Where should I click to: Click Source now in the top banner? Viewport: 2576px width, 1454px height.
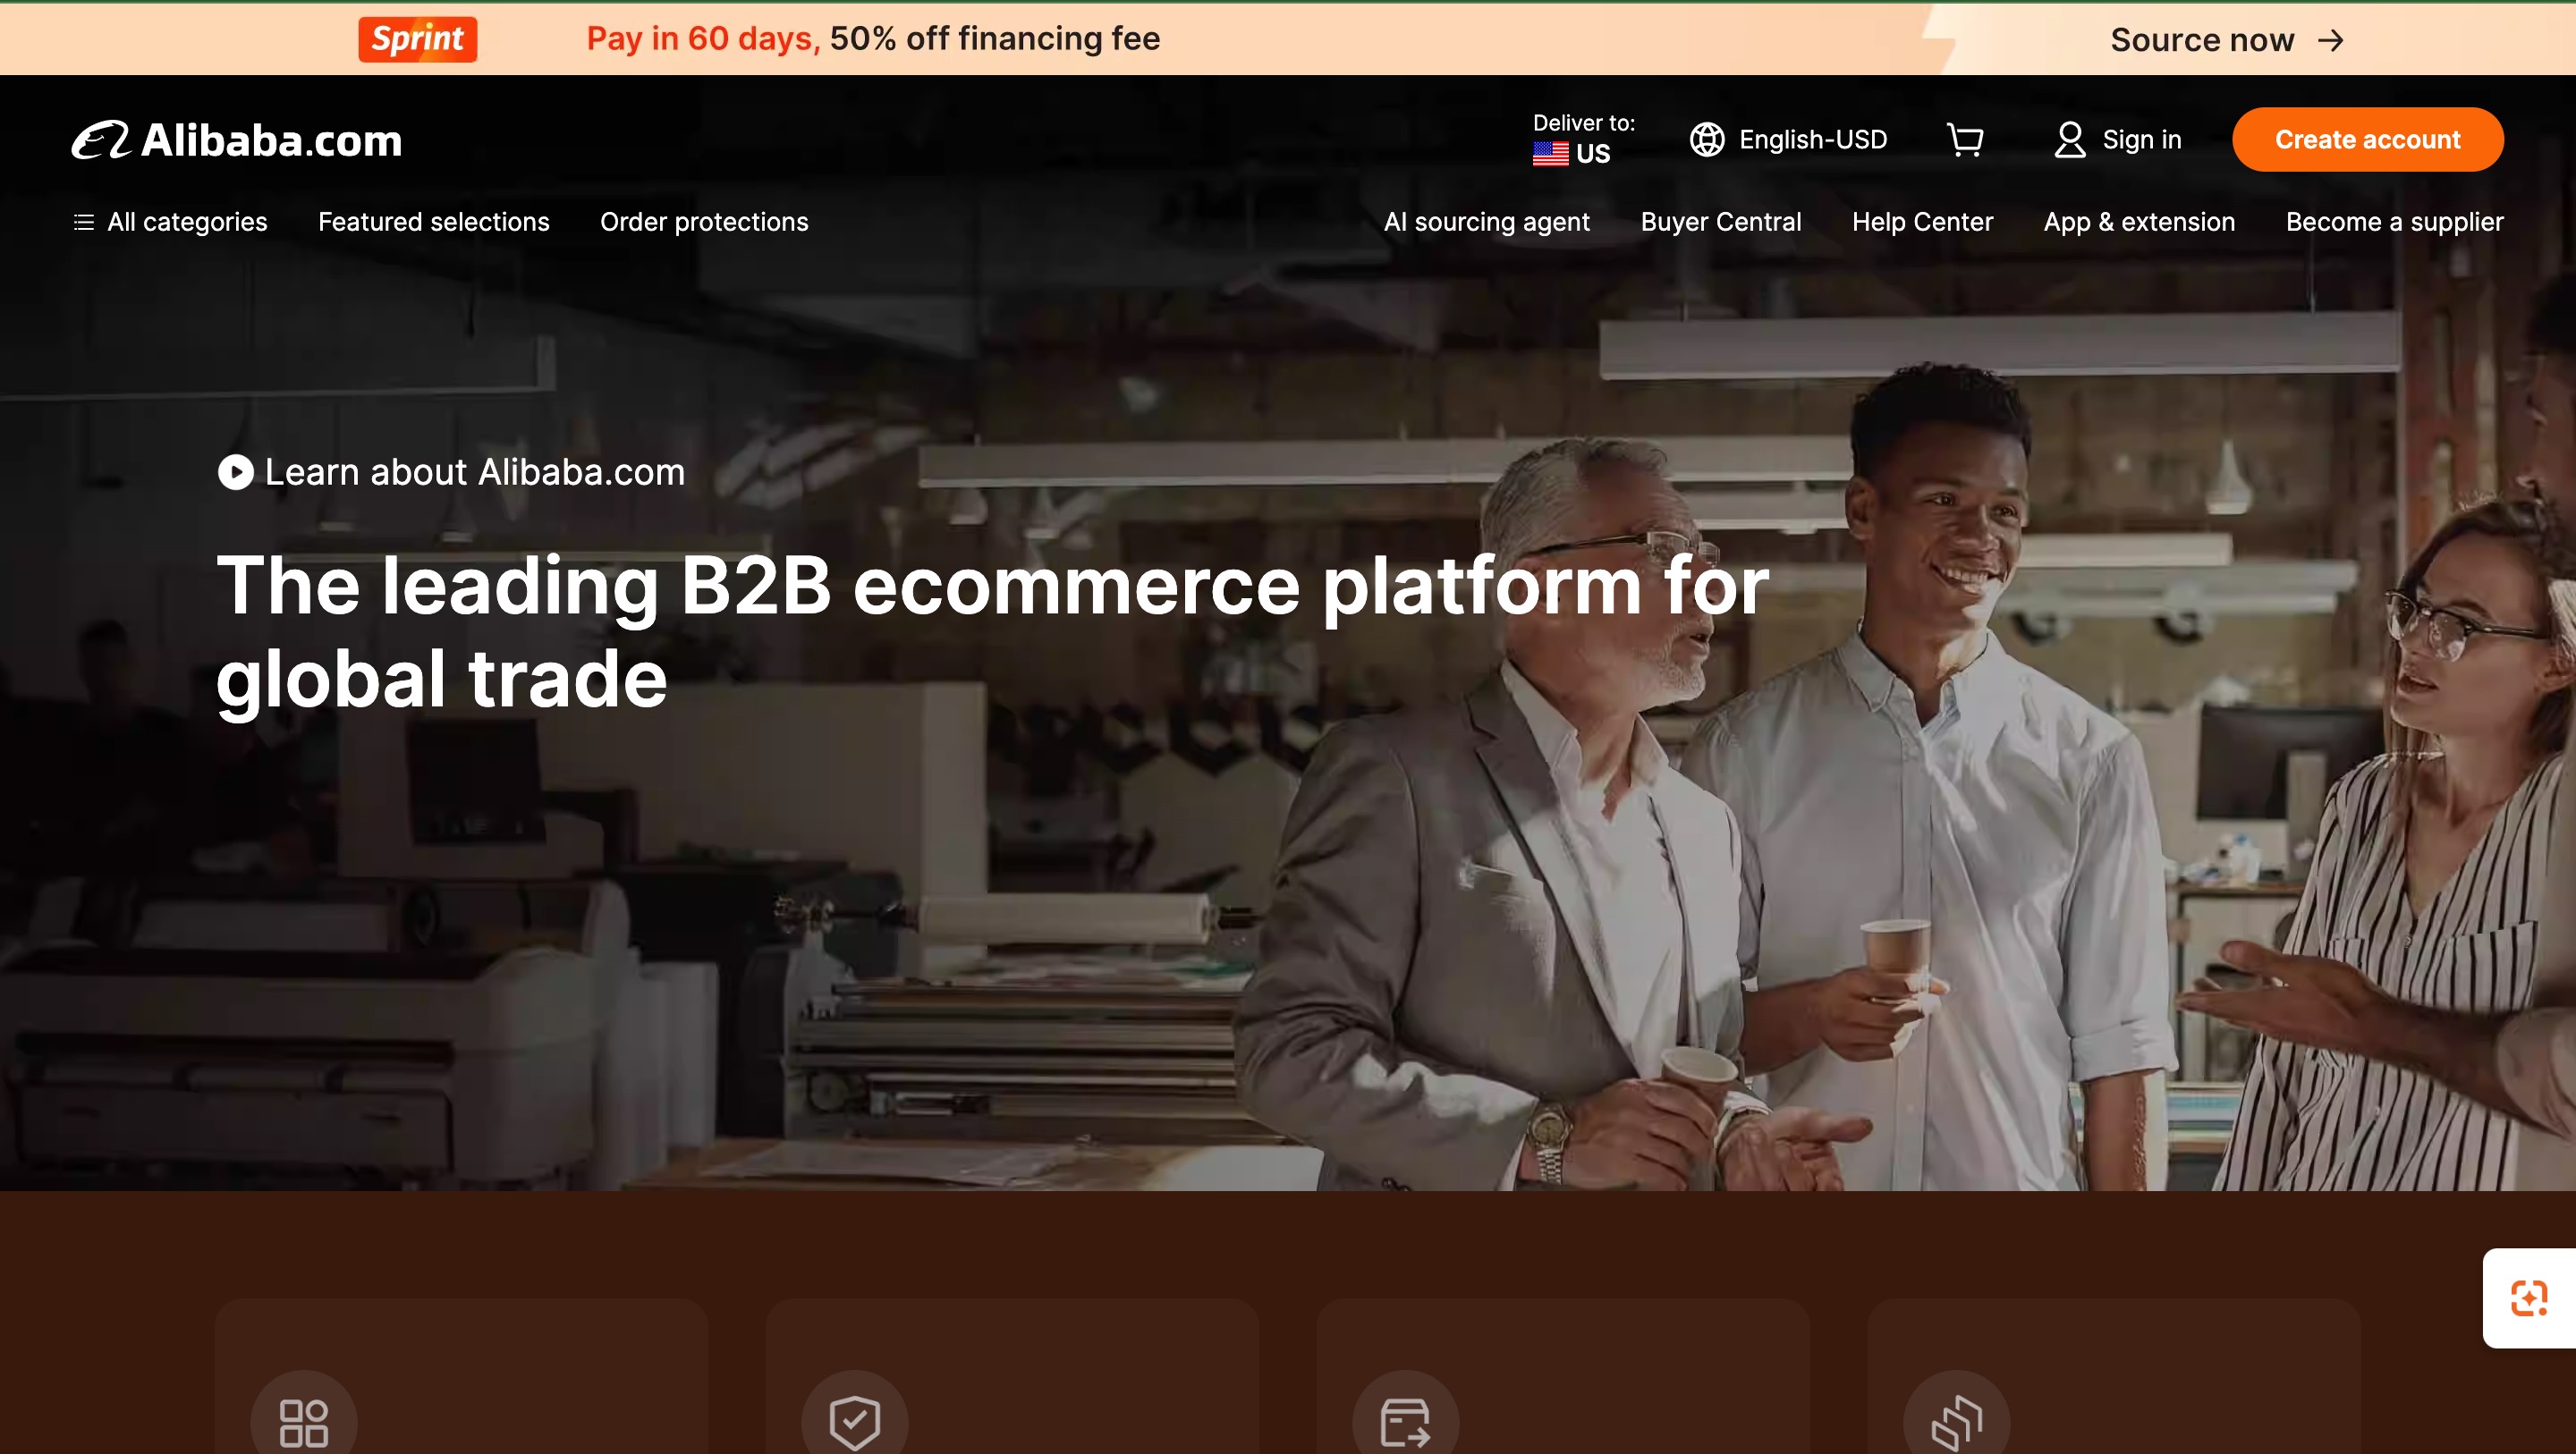coord(2226,40)
